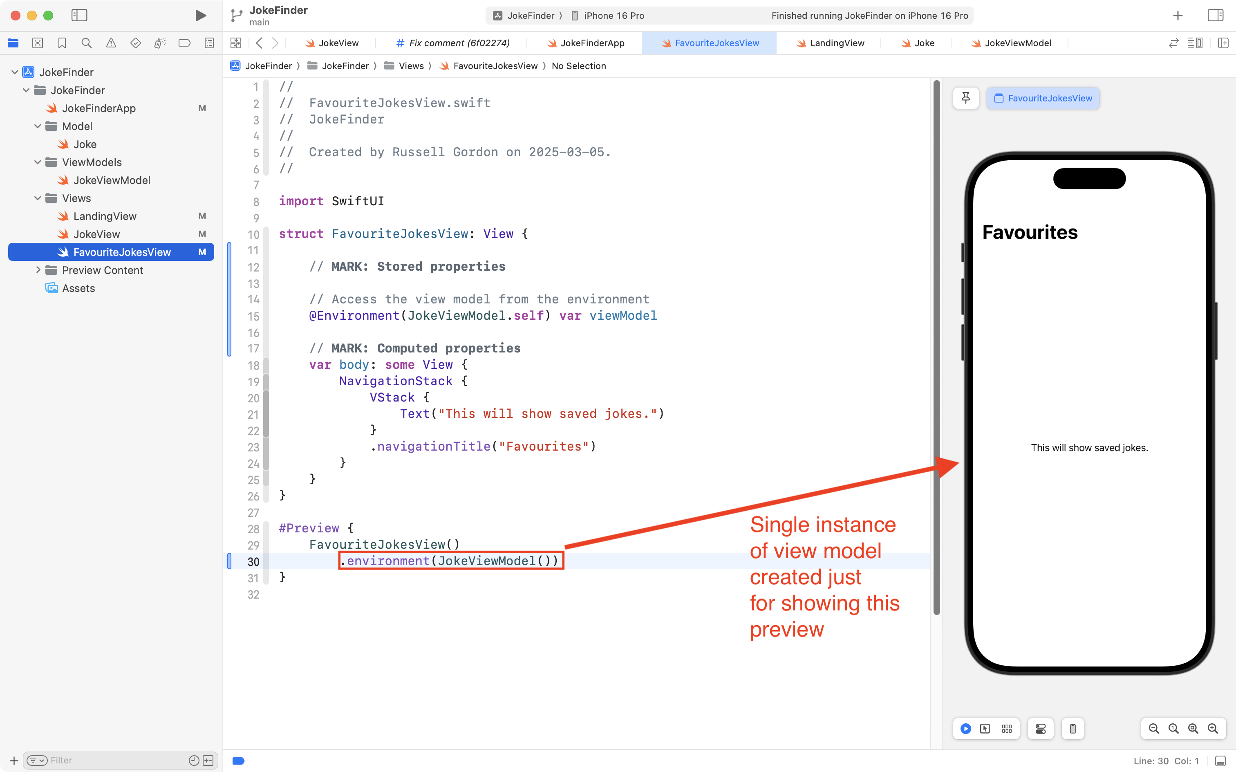The image size is (1236, 772).
Task: Expand the Preview Content folder
Action: pos(38,270)
